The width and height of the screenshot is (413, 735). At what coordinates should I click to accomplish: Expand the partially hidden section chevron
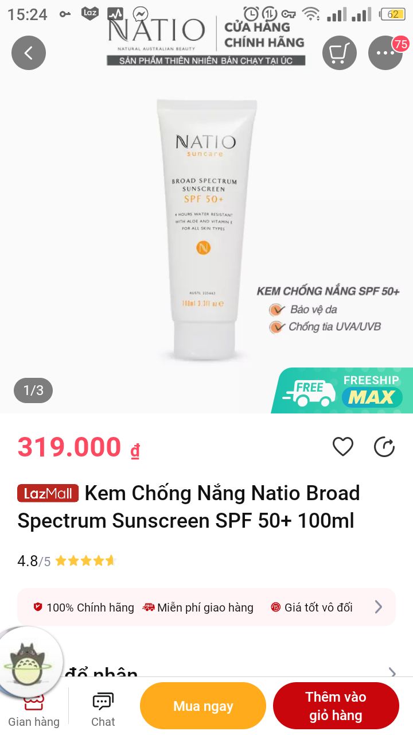click(392, 672)
